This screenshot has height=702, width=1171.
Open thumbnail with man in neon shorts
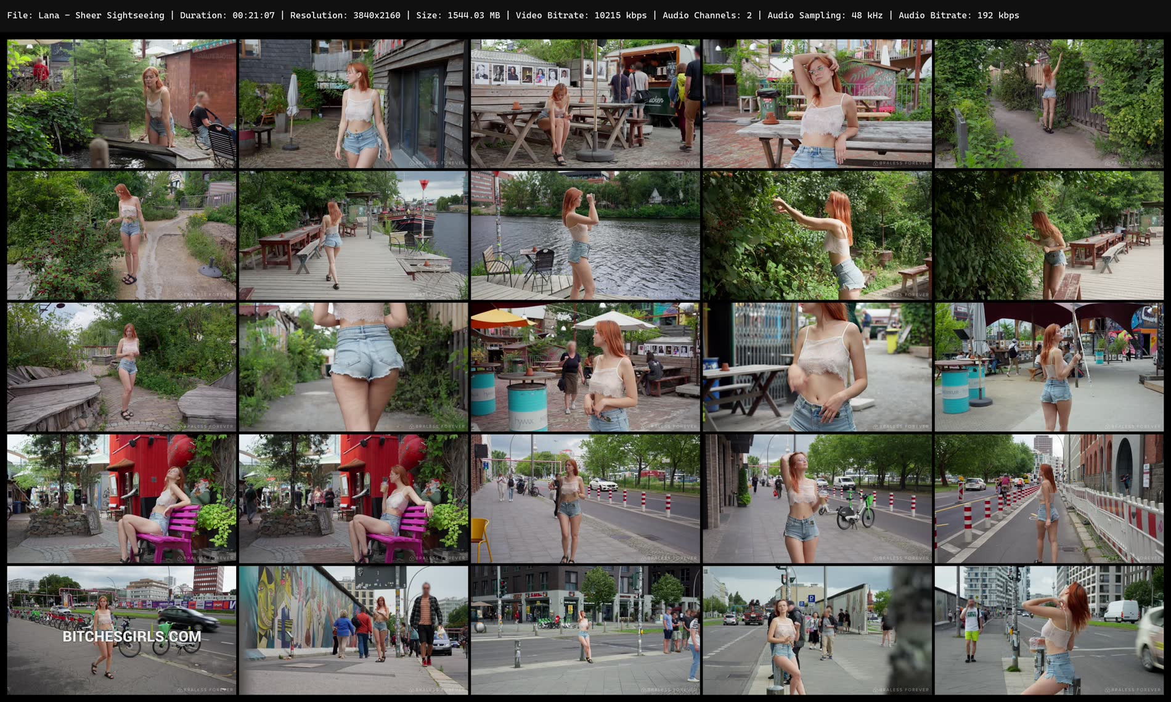click(x=1049, y=631)
